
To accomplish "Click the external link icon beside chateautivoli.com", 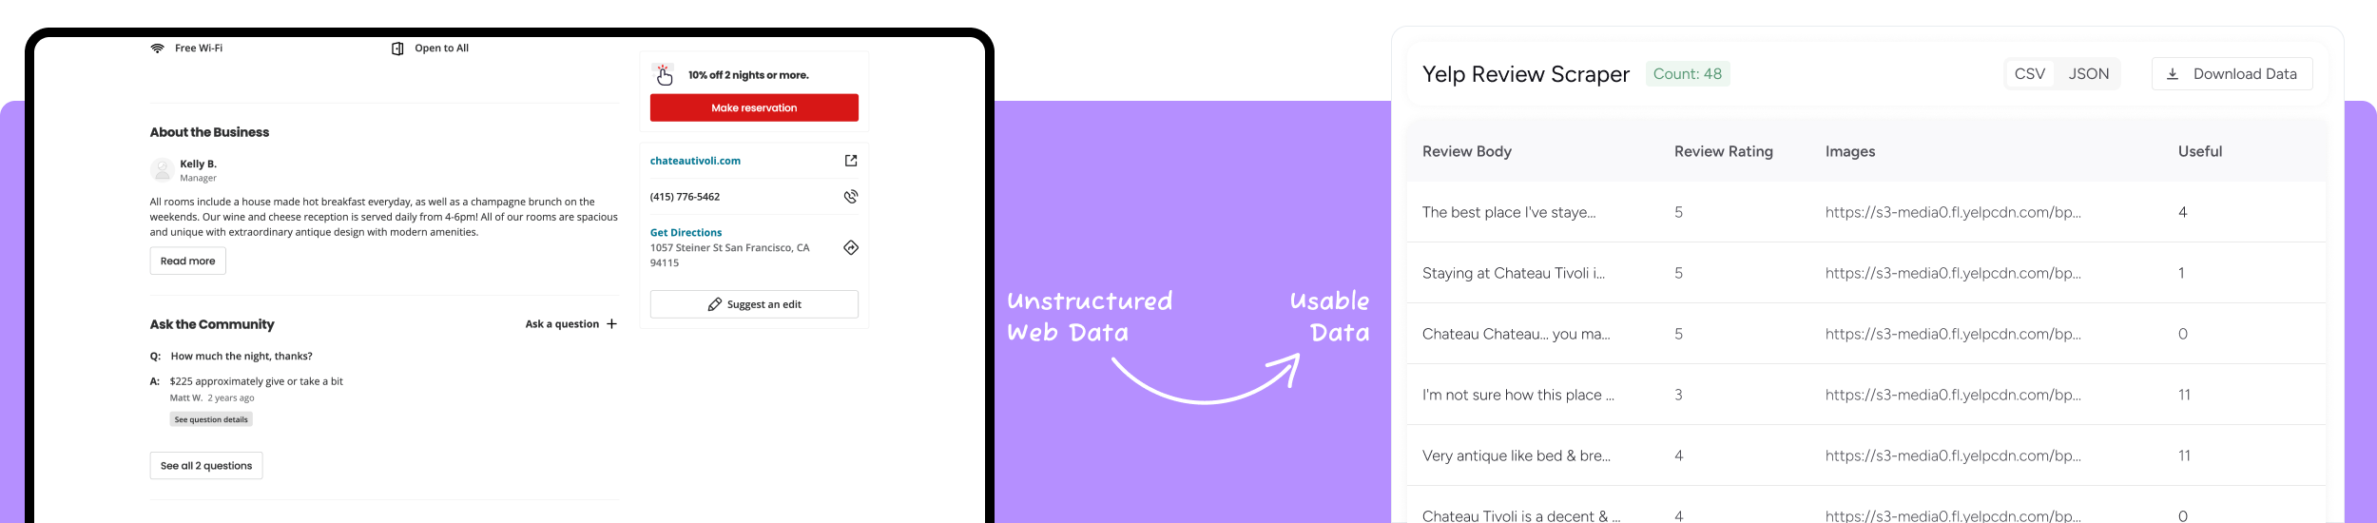I will tap(851, 161).
